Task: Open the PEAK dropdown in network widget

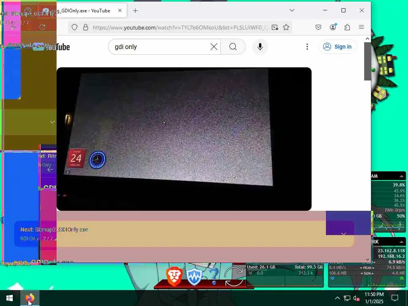Action: tap(367, 268)
